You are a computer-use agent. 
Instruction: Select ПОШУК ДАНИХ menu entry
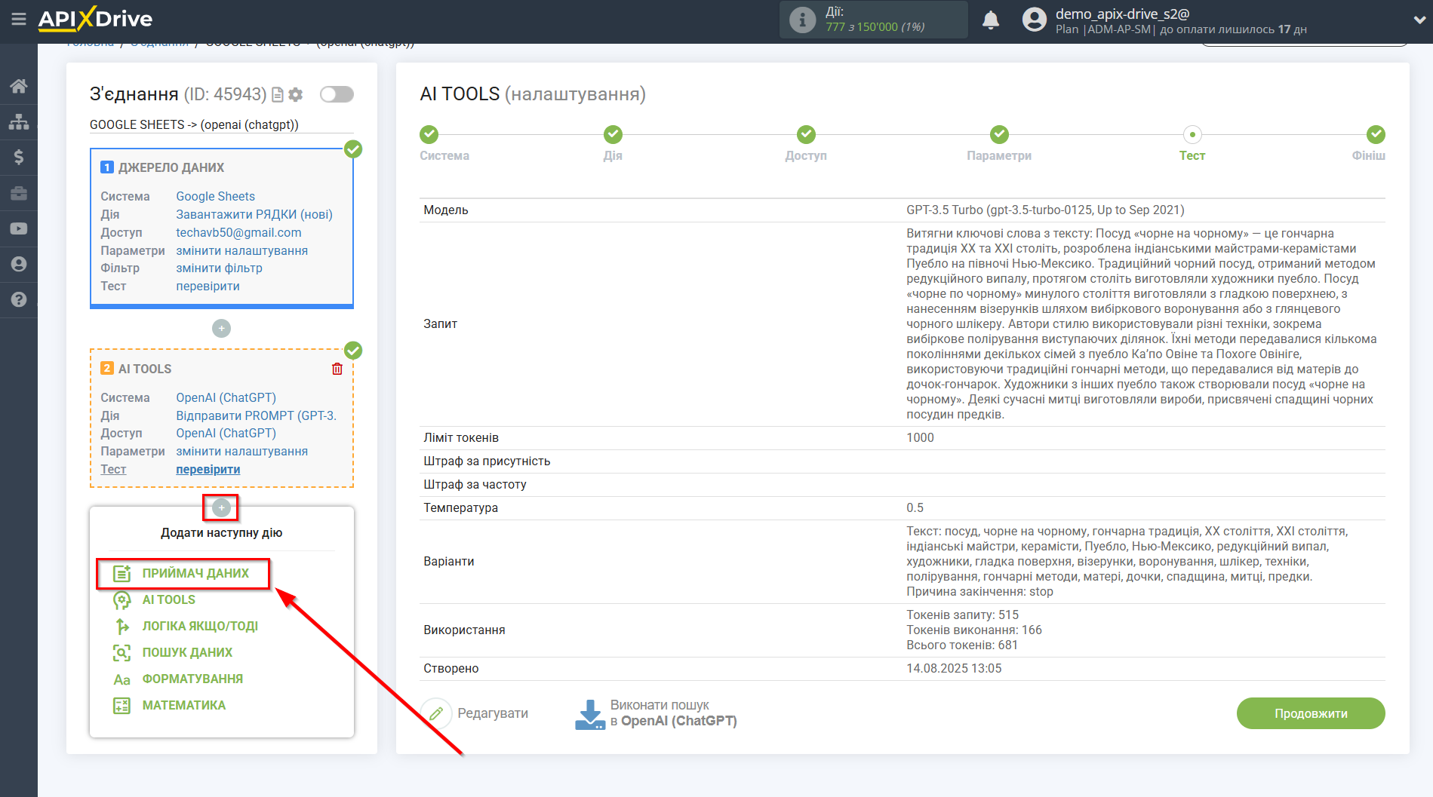pos(187,653)
